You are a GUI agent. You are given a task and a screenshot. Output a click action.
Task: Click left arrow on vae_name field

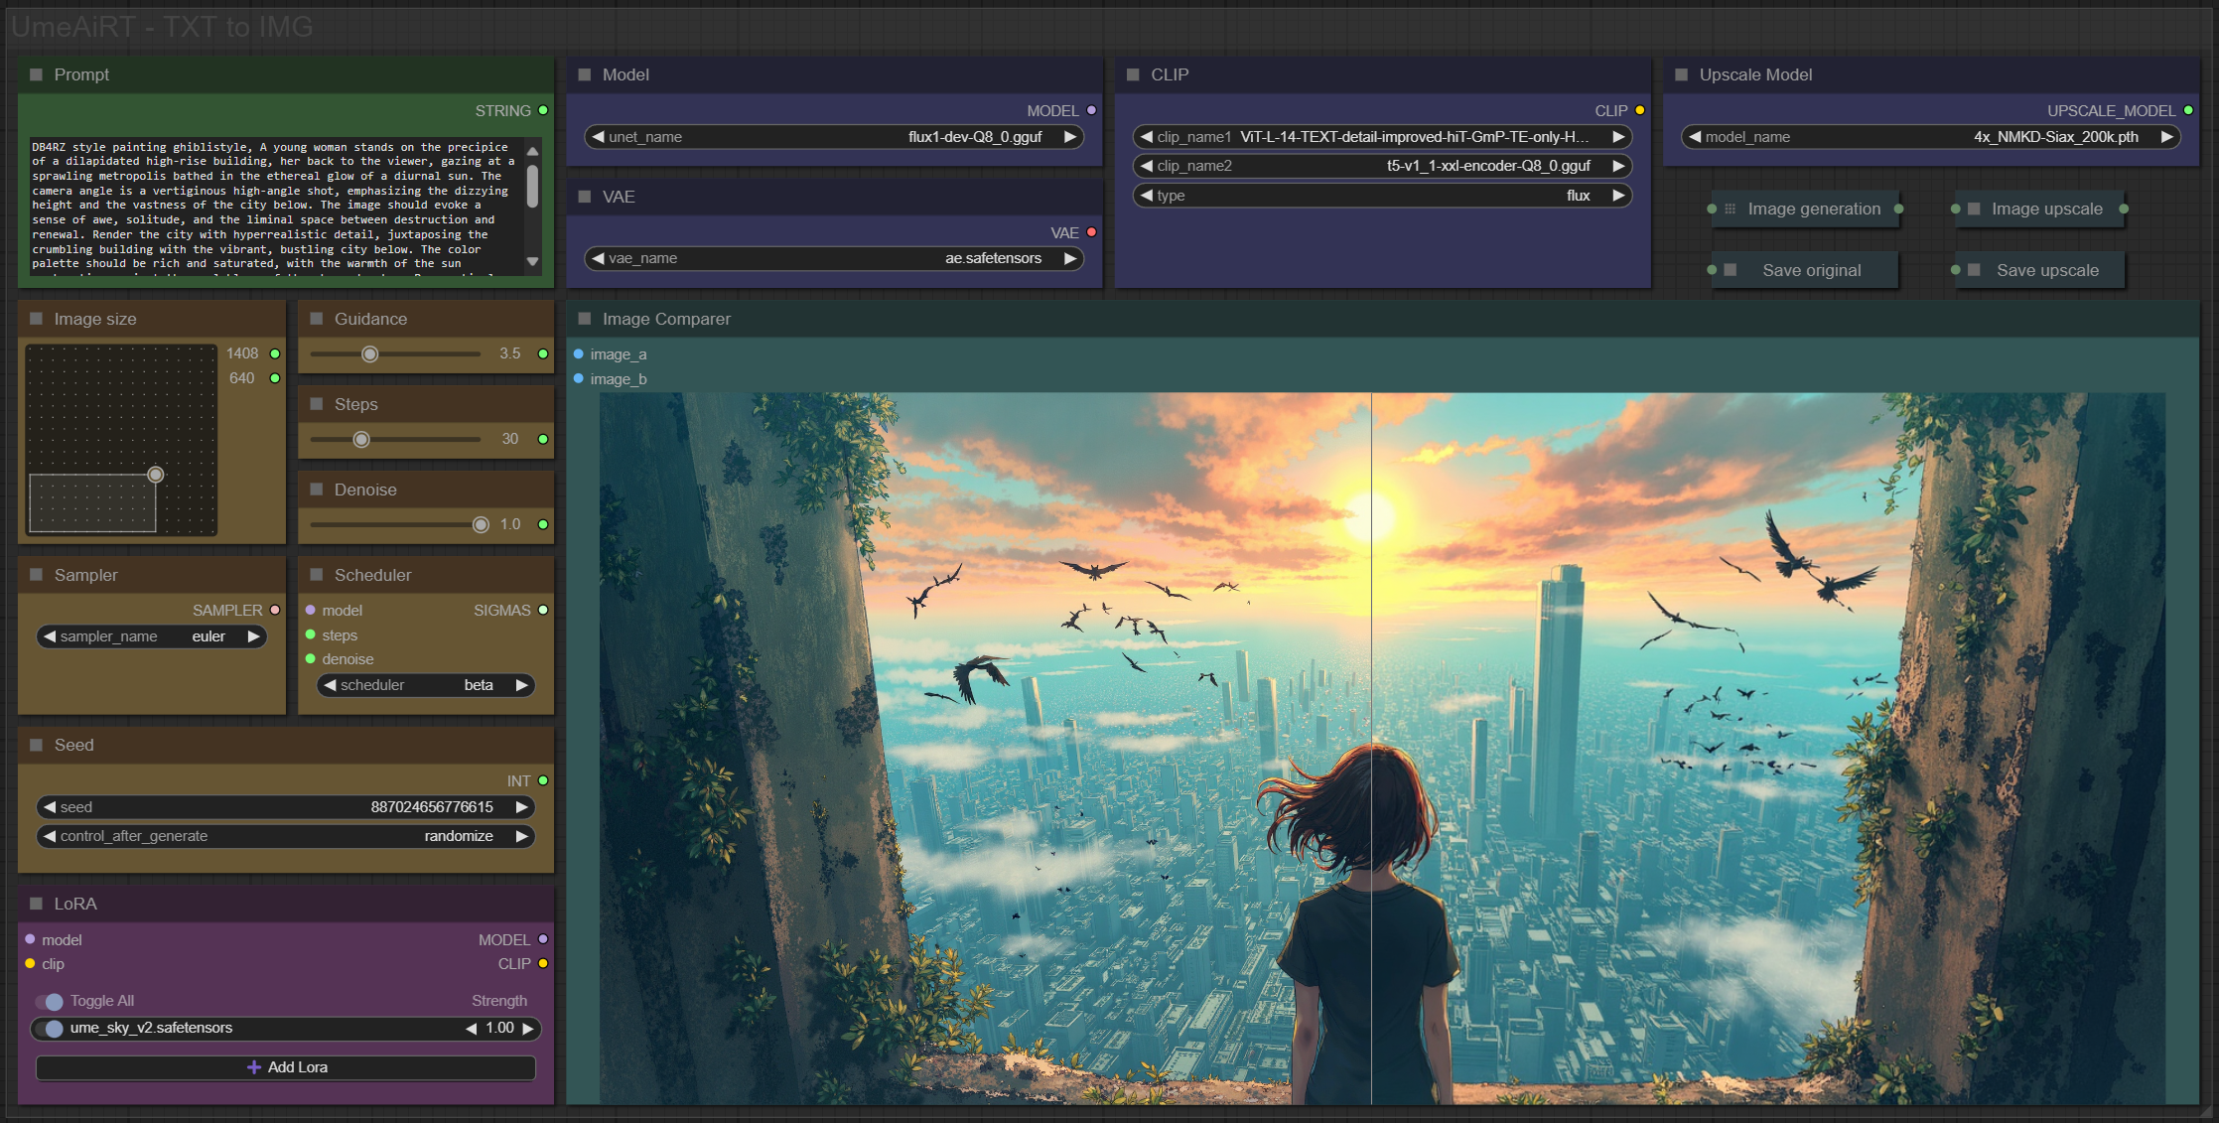(598, 258)
